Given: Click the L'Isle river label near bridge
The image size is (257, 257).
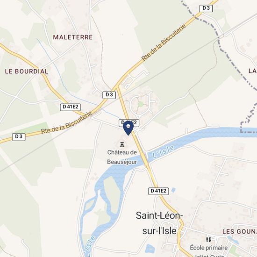Looking at the screenshot, I should click(163, 152).
